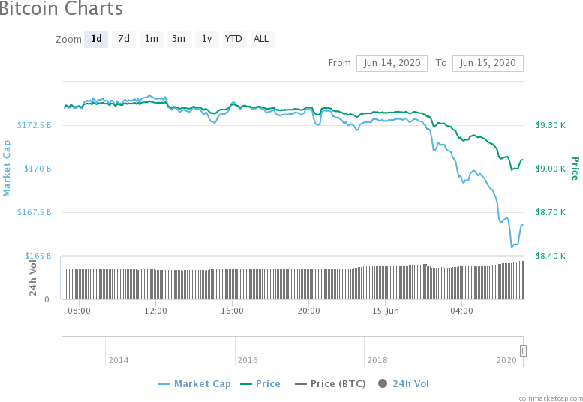The width and height of the screenshot is (583, 402).
Task: Click 2018 on the navigator timeline
Action: 377,360
